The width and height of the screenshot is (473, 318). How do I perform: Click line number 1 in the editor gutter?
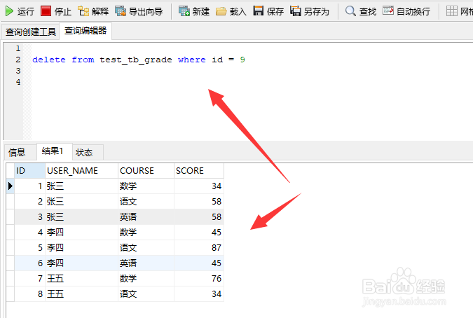(18, 48)
